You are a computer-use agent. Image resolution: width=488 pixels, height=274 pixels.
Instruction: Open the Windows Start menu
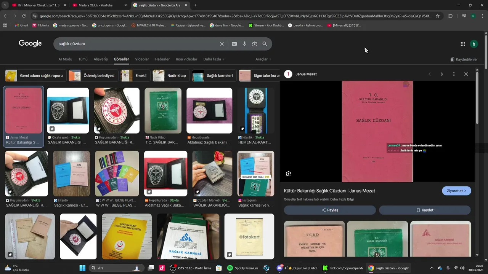tap(82, 268)
